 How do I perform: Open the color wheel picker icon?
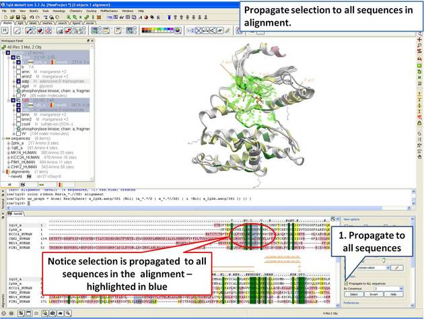tap(178, 30)
